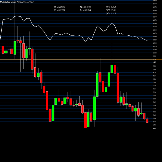Click the 624 price axis label
Viewport: 162px width, 162px height.
pos(155,105)
